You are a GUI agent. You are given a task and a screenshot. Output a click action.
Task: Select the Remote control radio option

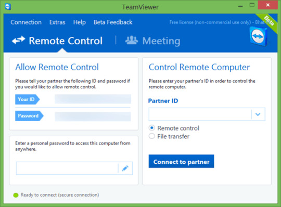tap(152, 128)
